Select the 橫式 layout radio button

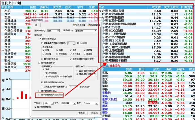pos(77,74)
